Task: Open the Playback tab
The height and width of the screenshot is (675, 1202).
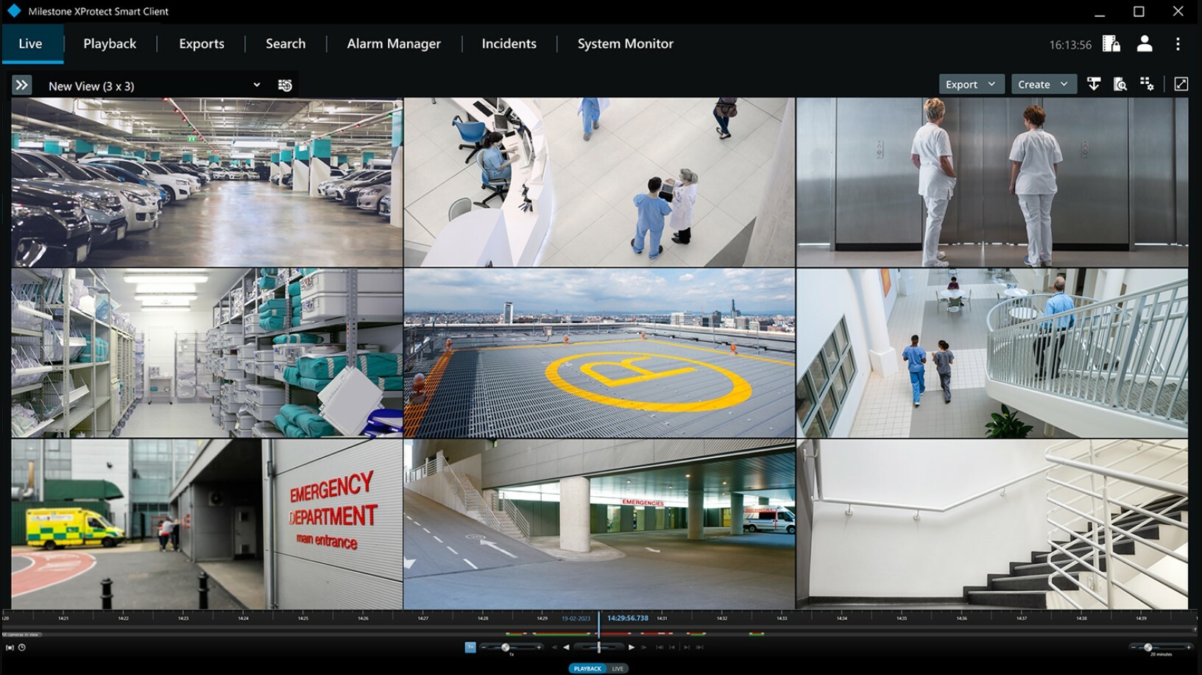Action: click(x=110, y=43)
